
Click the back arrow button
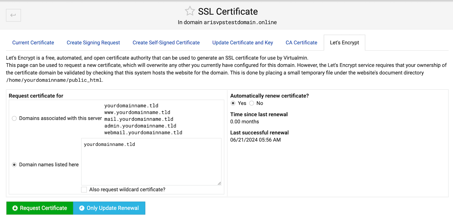pos(13,15)
